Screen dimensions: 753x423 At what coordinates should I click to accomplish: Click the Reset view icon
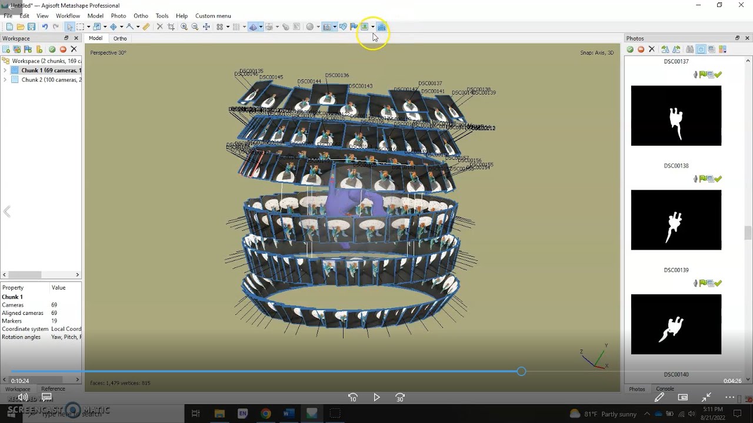click(x=206, y=26)
